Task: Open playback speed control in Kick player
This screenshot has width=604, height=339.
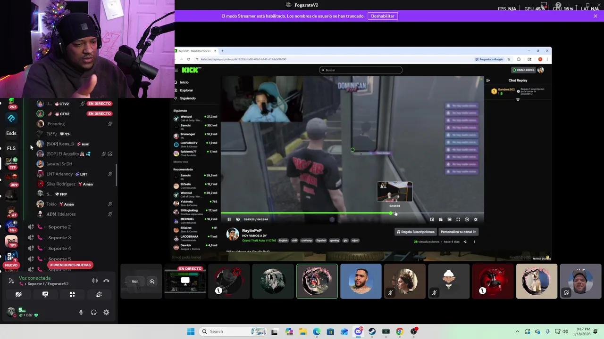Action: click(x=467, y=219)
